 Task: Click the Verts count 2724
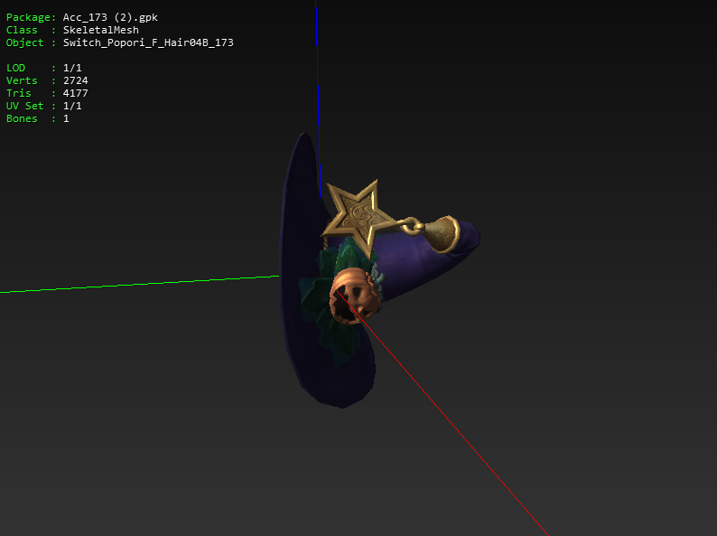[75, 80]
